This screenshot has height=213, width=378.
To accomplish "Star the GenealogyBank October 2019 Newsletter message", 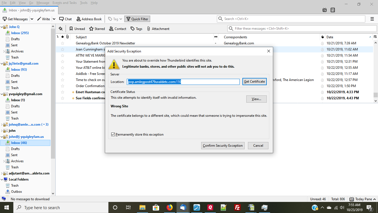I will [x=63, y=43].
